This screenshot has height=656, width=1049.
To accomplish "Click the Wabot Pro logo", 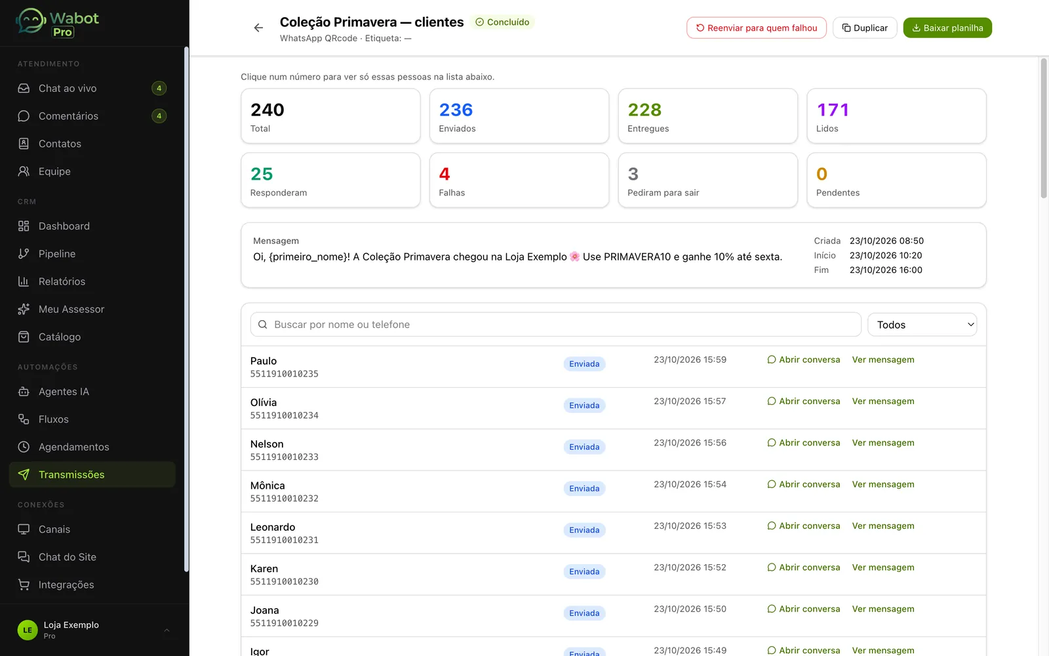I will [x=58, y=23].
